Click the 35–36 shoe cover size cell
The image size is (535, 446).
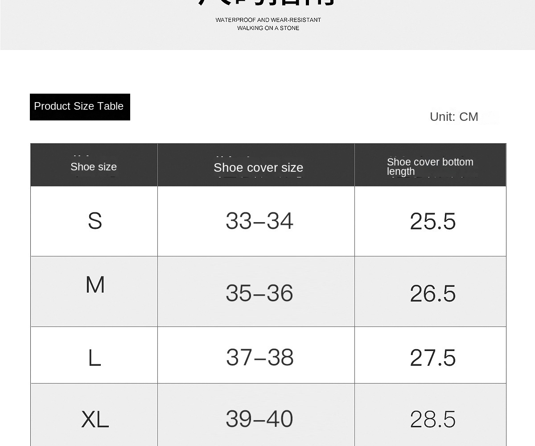pos(259,293)
